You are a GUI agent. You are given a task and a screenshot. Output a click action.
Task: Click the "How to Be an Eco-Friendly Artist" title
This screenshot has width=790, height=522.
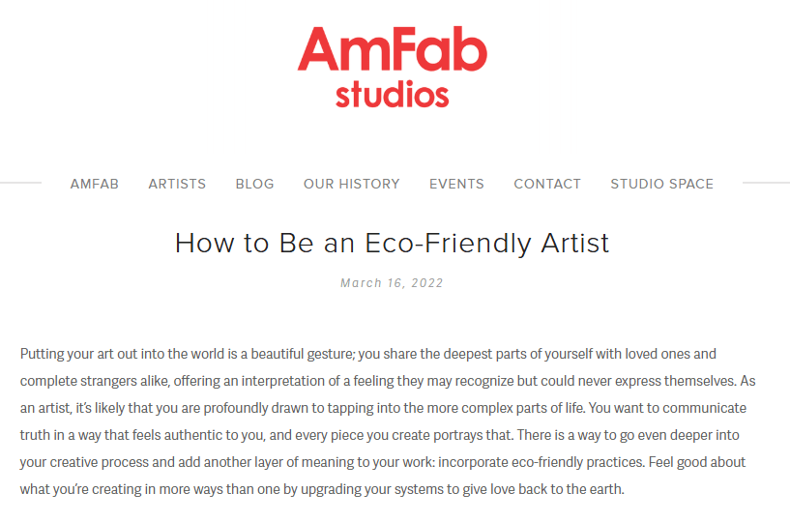[392, 243]
